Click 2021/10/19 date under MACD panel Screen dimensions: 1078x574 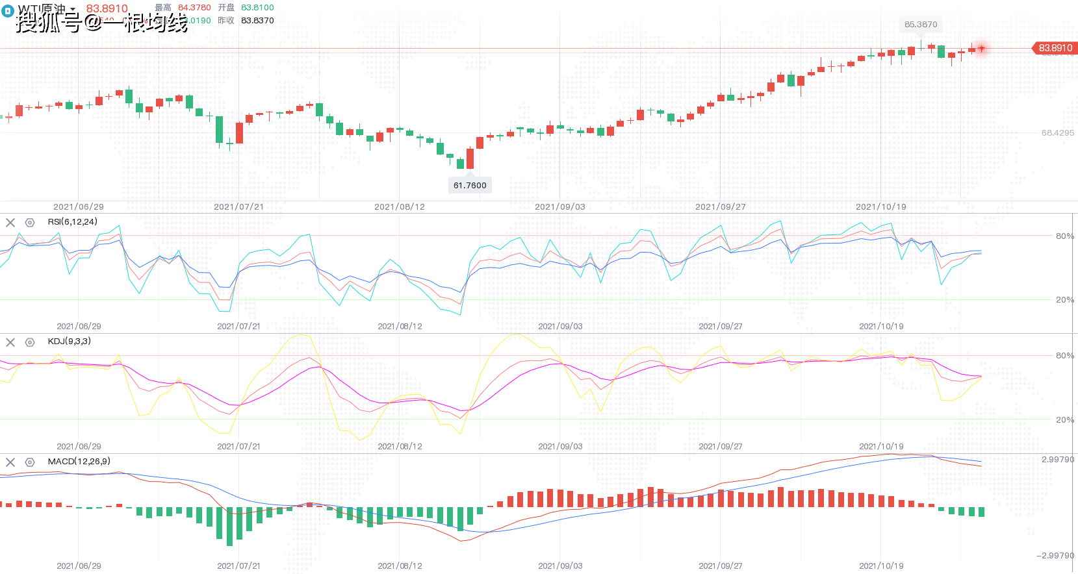coord(881,566)
